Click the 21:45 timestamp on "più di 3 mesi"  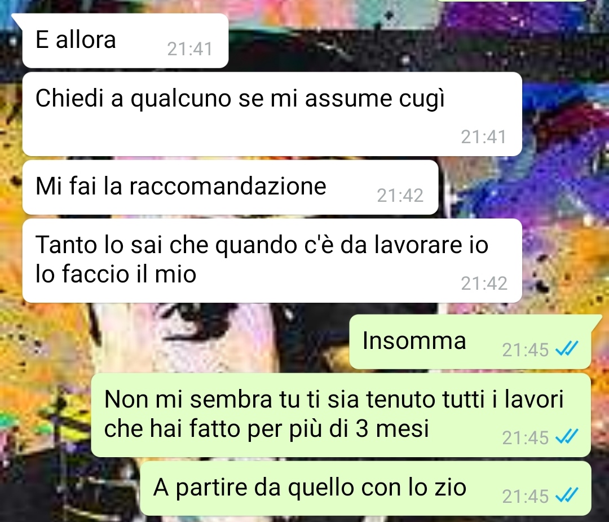pyautogui.click(x=525, y=437)
